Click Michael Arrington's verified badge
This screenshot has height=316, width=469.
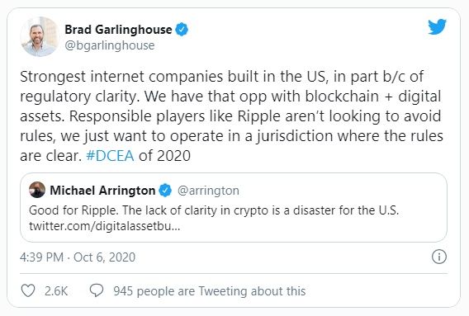coord(165,191)
